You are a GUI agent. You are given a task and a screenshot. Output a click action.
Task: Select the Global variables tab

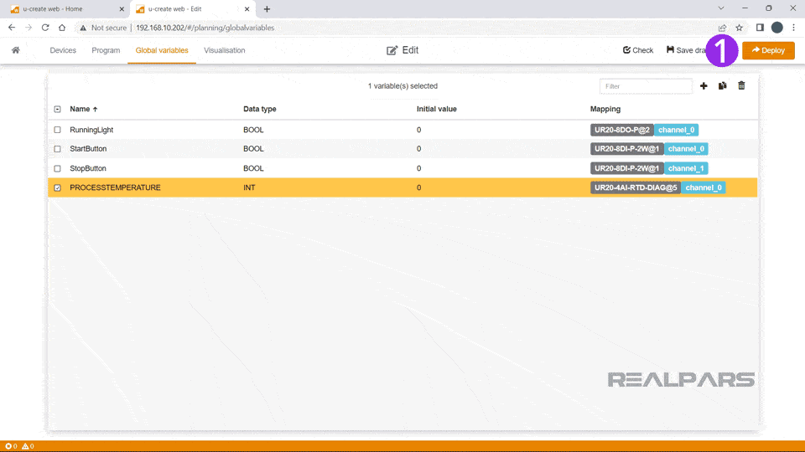[162, 50]
